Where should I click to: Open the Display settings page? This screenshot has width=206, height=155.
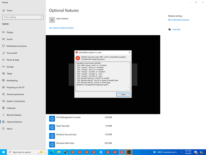click(x=23, y=32)
